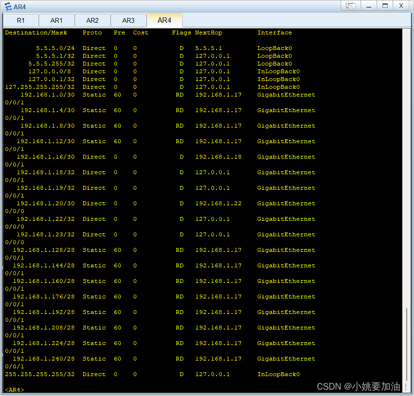Click destination 192.168.1.128/28
The image size is (414, 396).
(x=44, y=250)
